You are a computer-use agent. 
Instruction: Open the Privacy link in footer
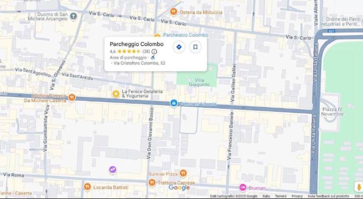click(x=297, y=196)
